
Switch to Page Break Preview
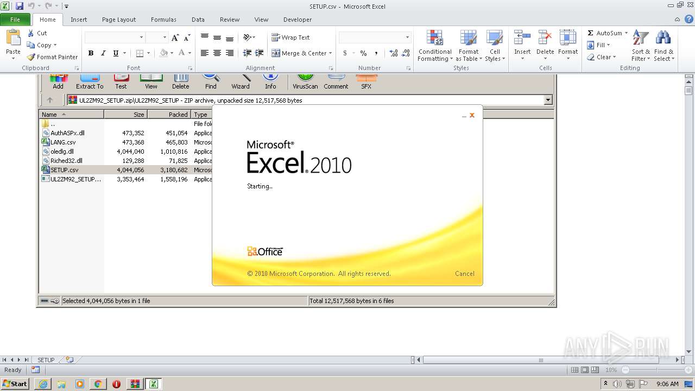pos(595,370)
